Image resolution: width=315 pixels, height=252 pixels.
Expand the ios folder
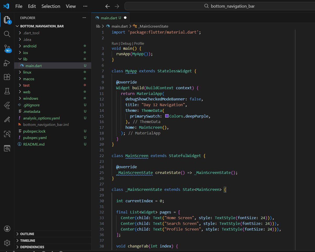click(x=25, y=53)
